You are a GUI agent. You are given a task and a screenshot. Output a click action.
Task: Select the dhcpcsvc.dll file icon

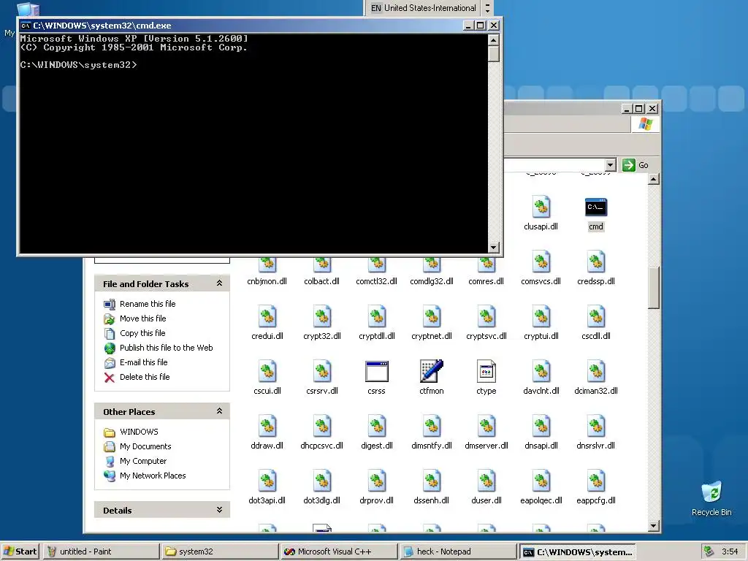(x=322, y=427)
